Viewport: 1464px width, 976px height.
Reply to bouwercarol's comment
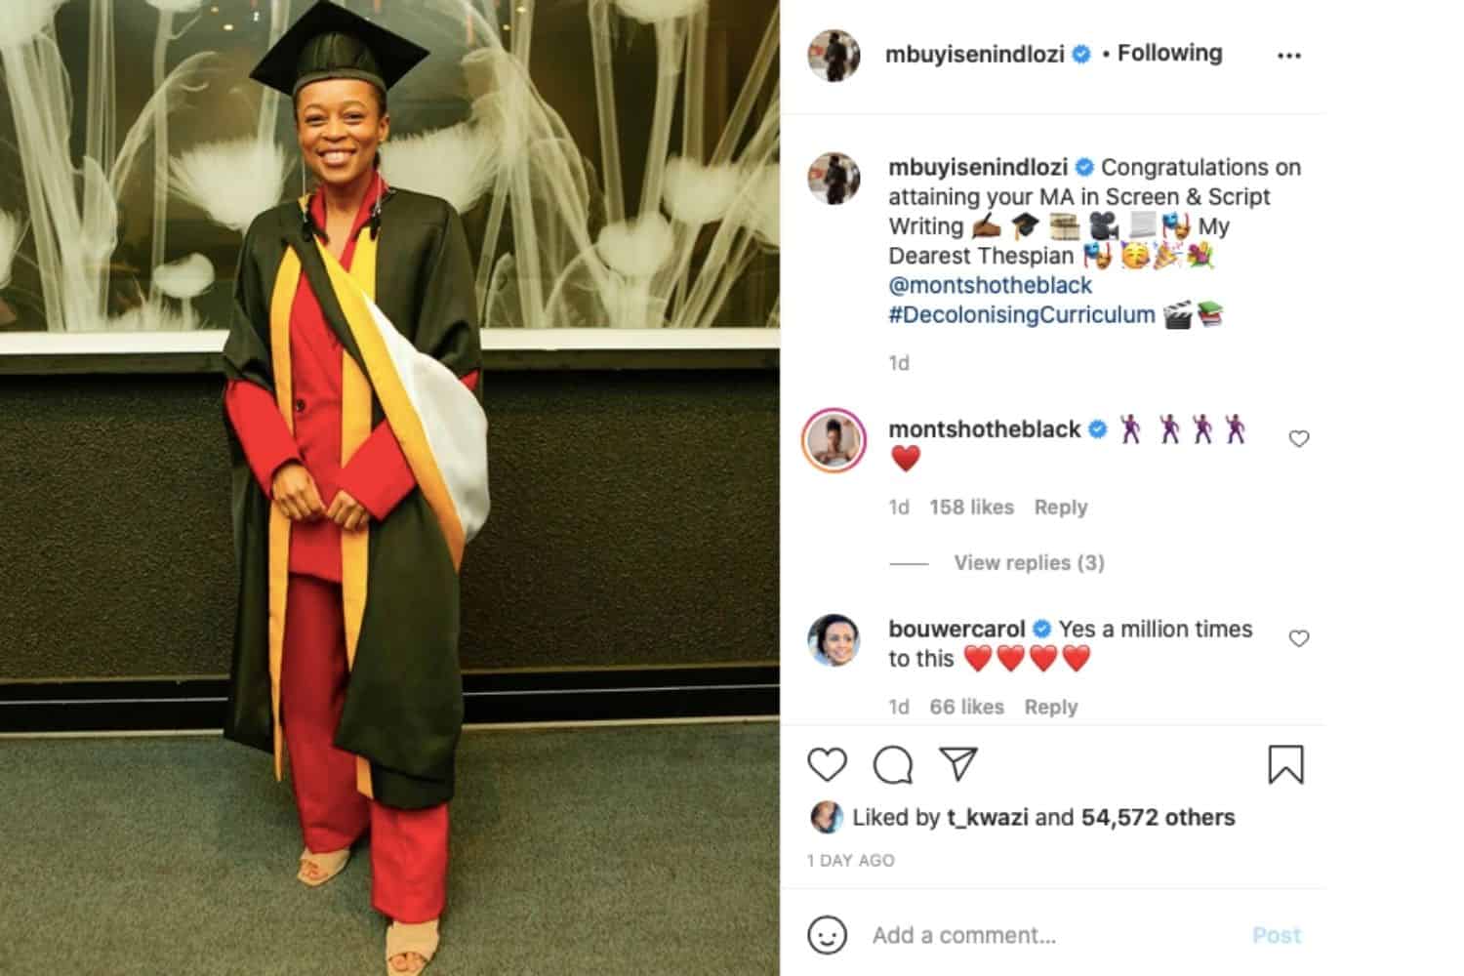click(x=1050, y=707)
